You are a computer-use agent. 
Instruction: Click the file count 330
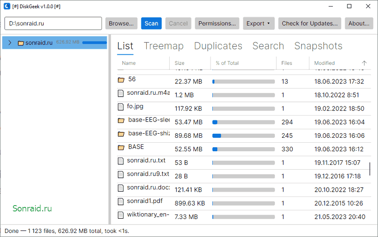point(287,149)
